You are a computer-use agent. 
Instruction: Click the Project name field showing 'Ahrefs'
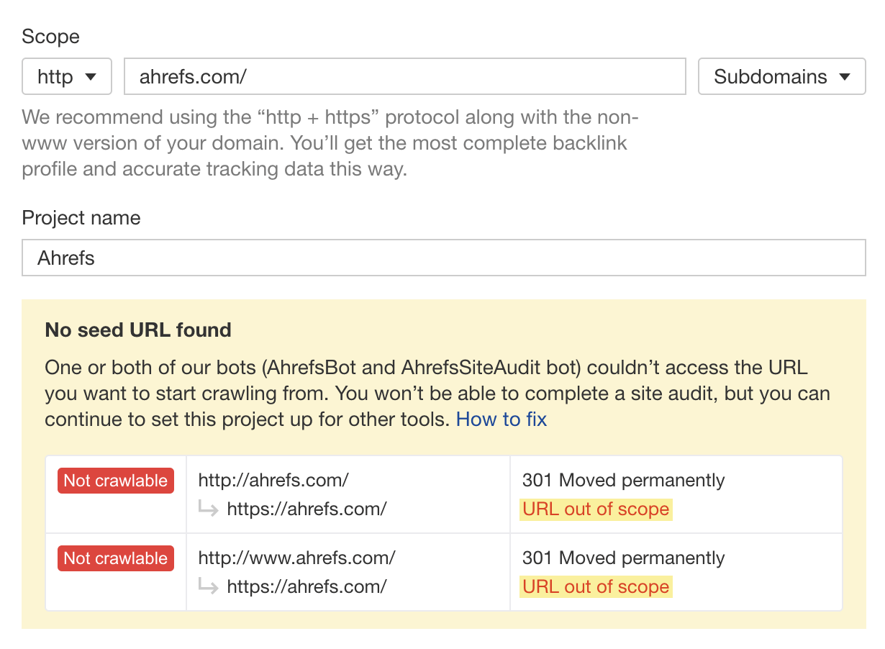tap(442, 257)
